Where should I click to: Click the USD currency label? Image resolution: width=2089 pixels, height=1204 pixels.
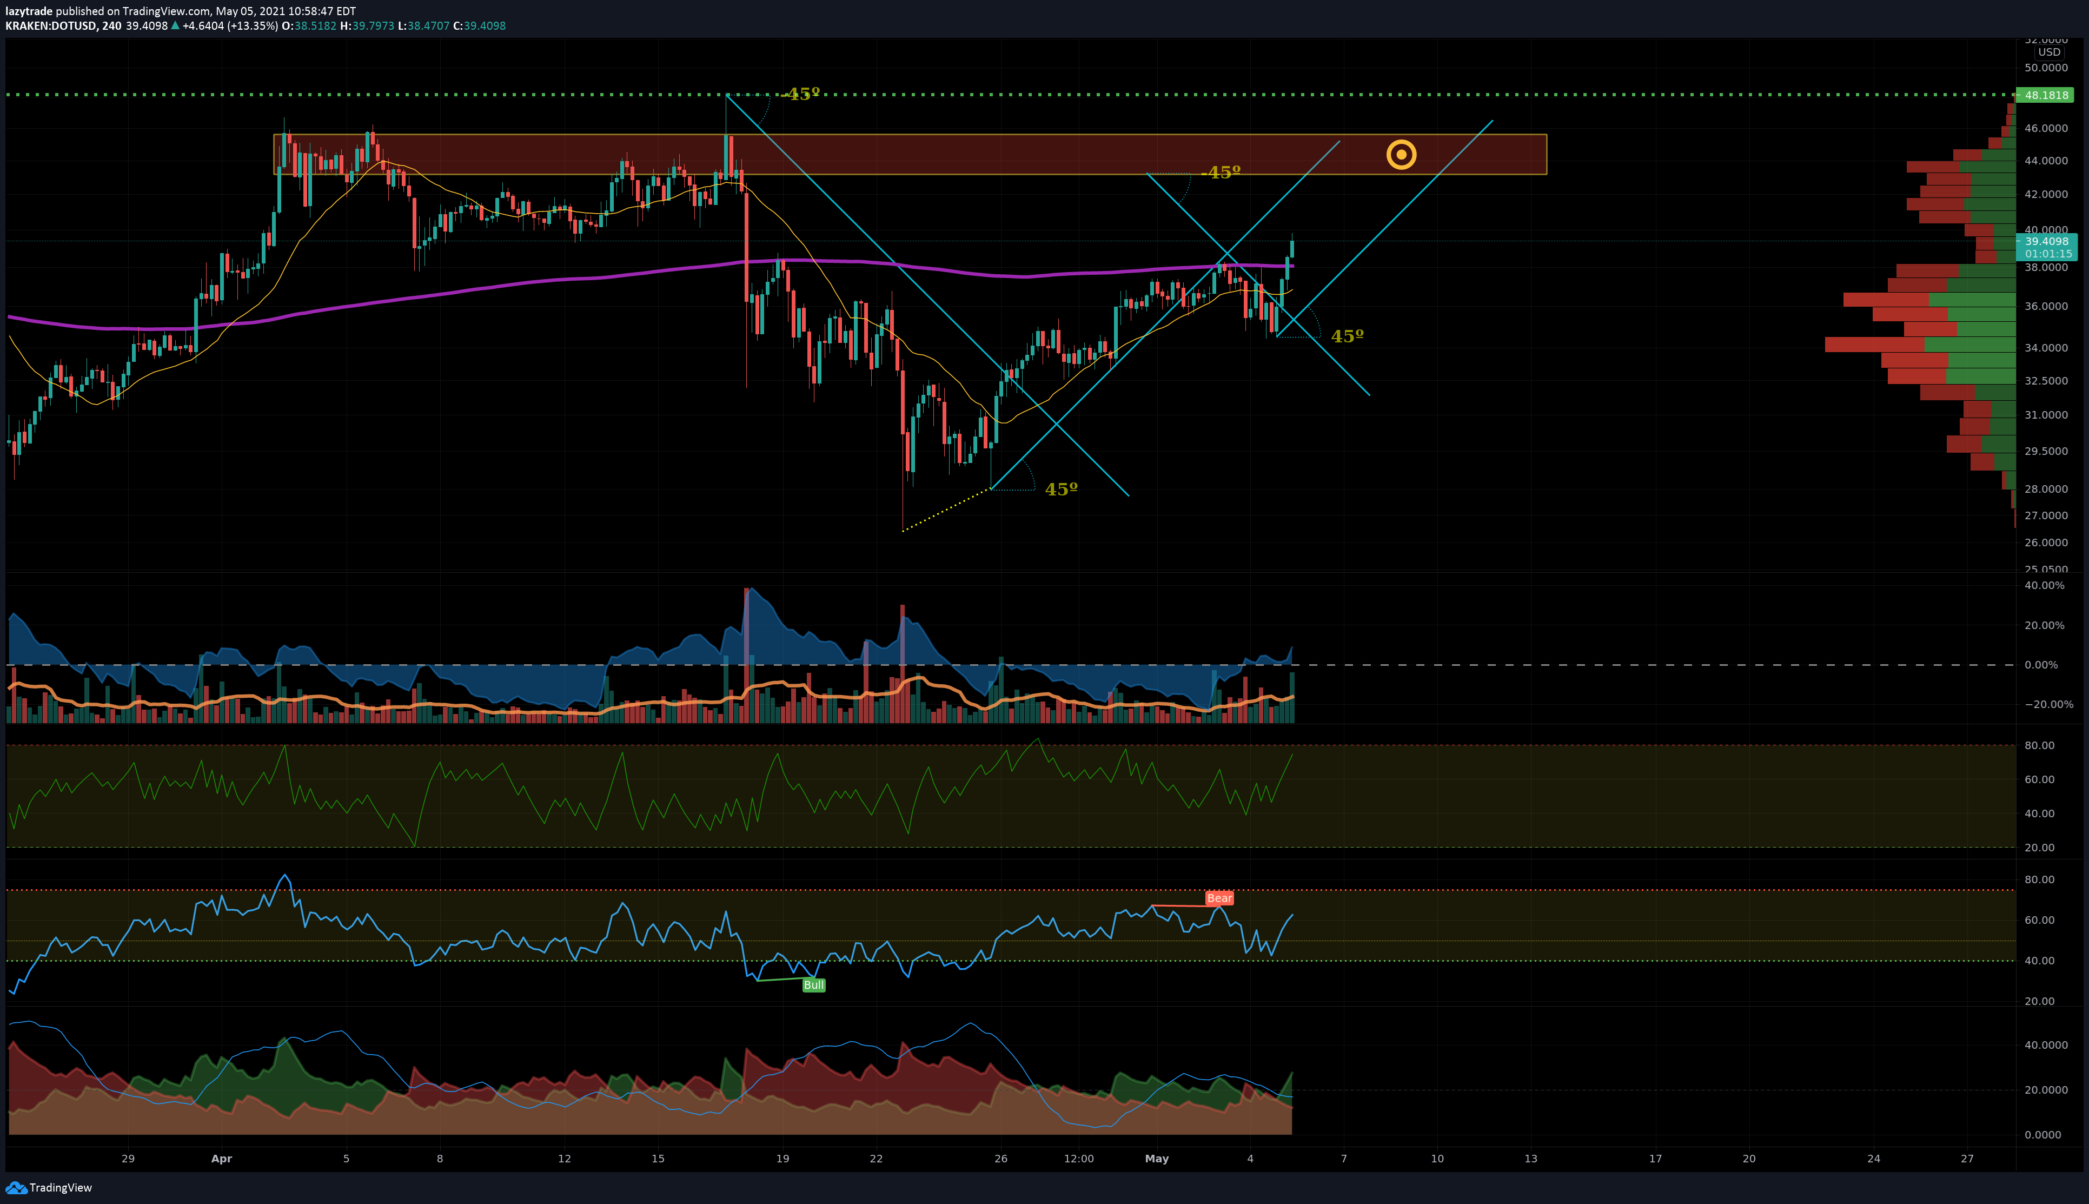[x=2048, y=52]
